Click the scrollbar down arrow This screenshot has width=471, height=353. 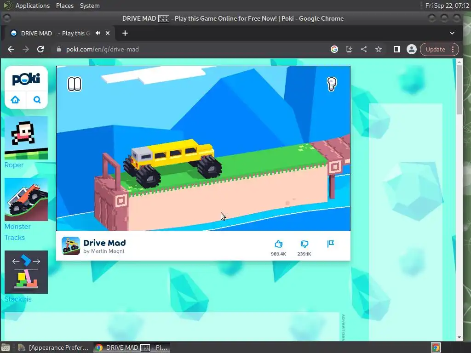point(459,337)
